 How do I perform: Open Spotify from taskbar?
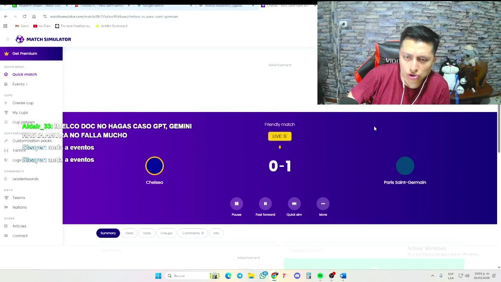click(320, 276)
